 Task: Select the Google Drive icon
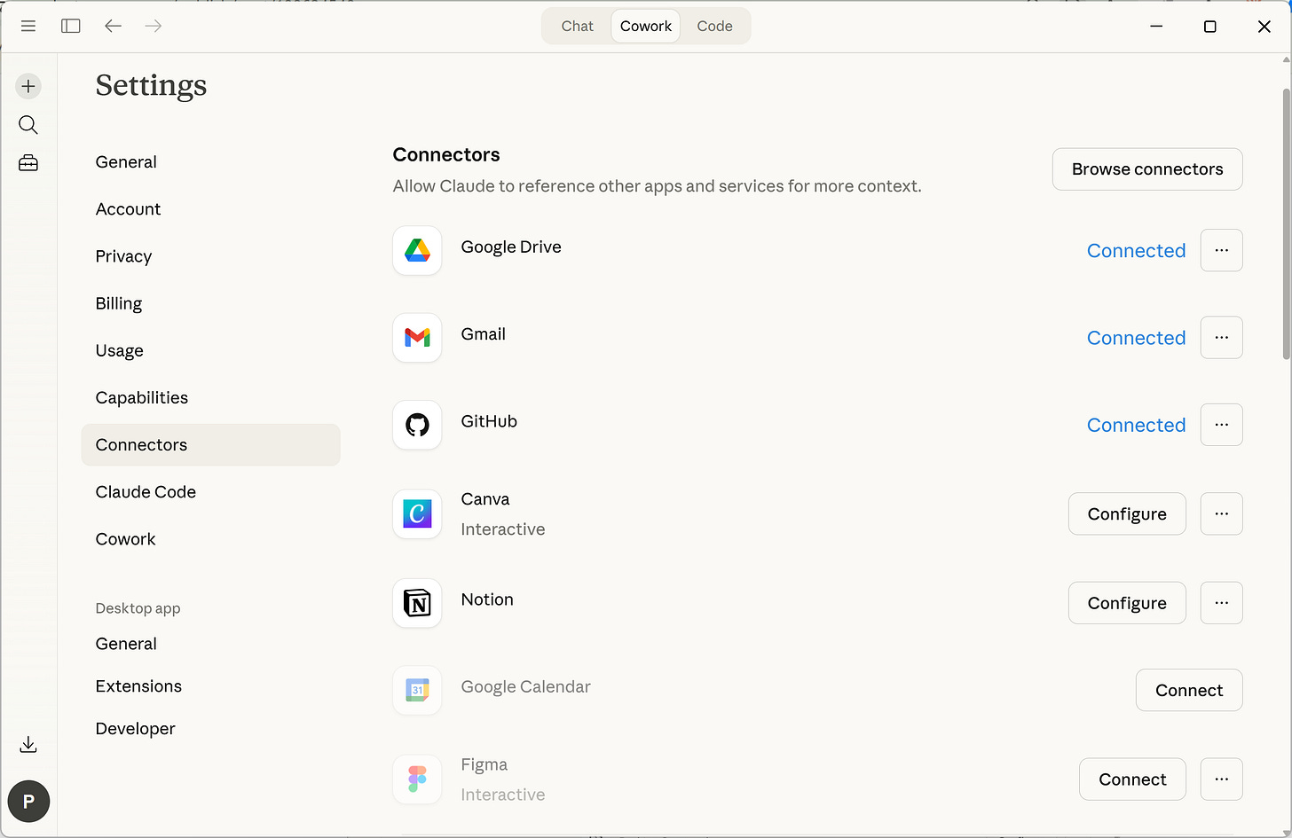pyautogui.click(x=417, y=250)
